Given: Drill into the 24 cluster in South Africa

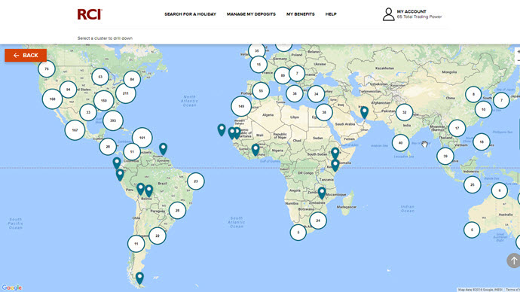Looking at the screenshot, I should click(x=318, y=221).
